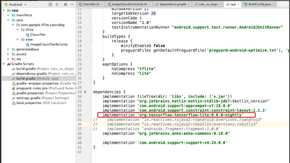290x163 pixels.
Task: Switch to the ImageClassifierActivity.kt tab
Action: (x=129, y=4)
